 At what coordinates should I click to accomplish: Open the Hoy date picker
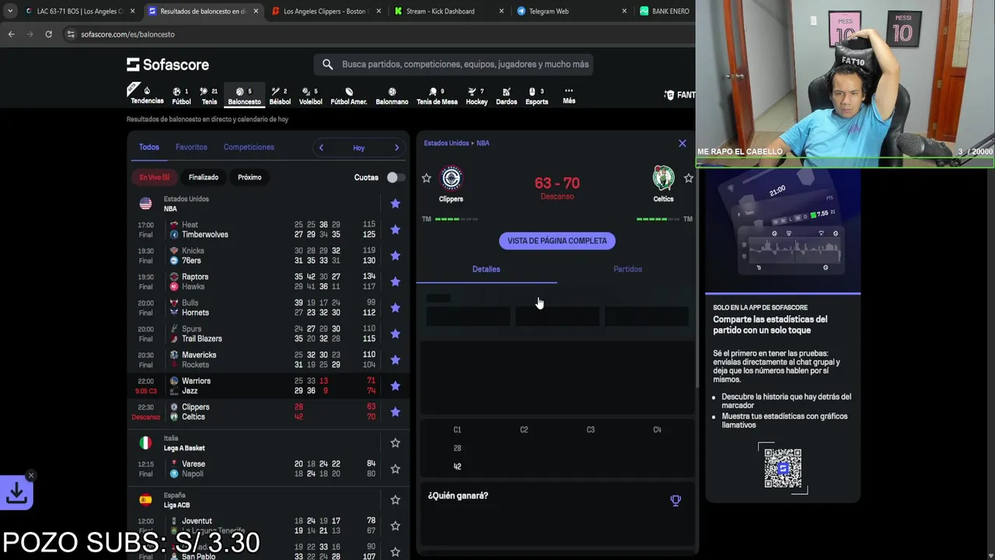click(358, 148)
